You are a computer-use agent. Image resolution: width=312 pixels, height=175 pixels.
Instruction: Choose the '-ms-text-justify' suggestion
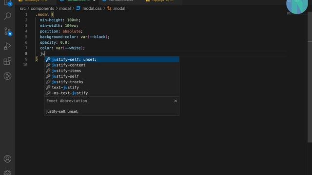click(x=112, y=93)
